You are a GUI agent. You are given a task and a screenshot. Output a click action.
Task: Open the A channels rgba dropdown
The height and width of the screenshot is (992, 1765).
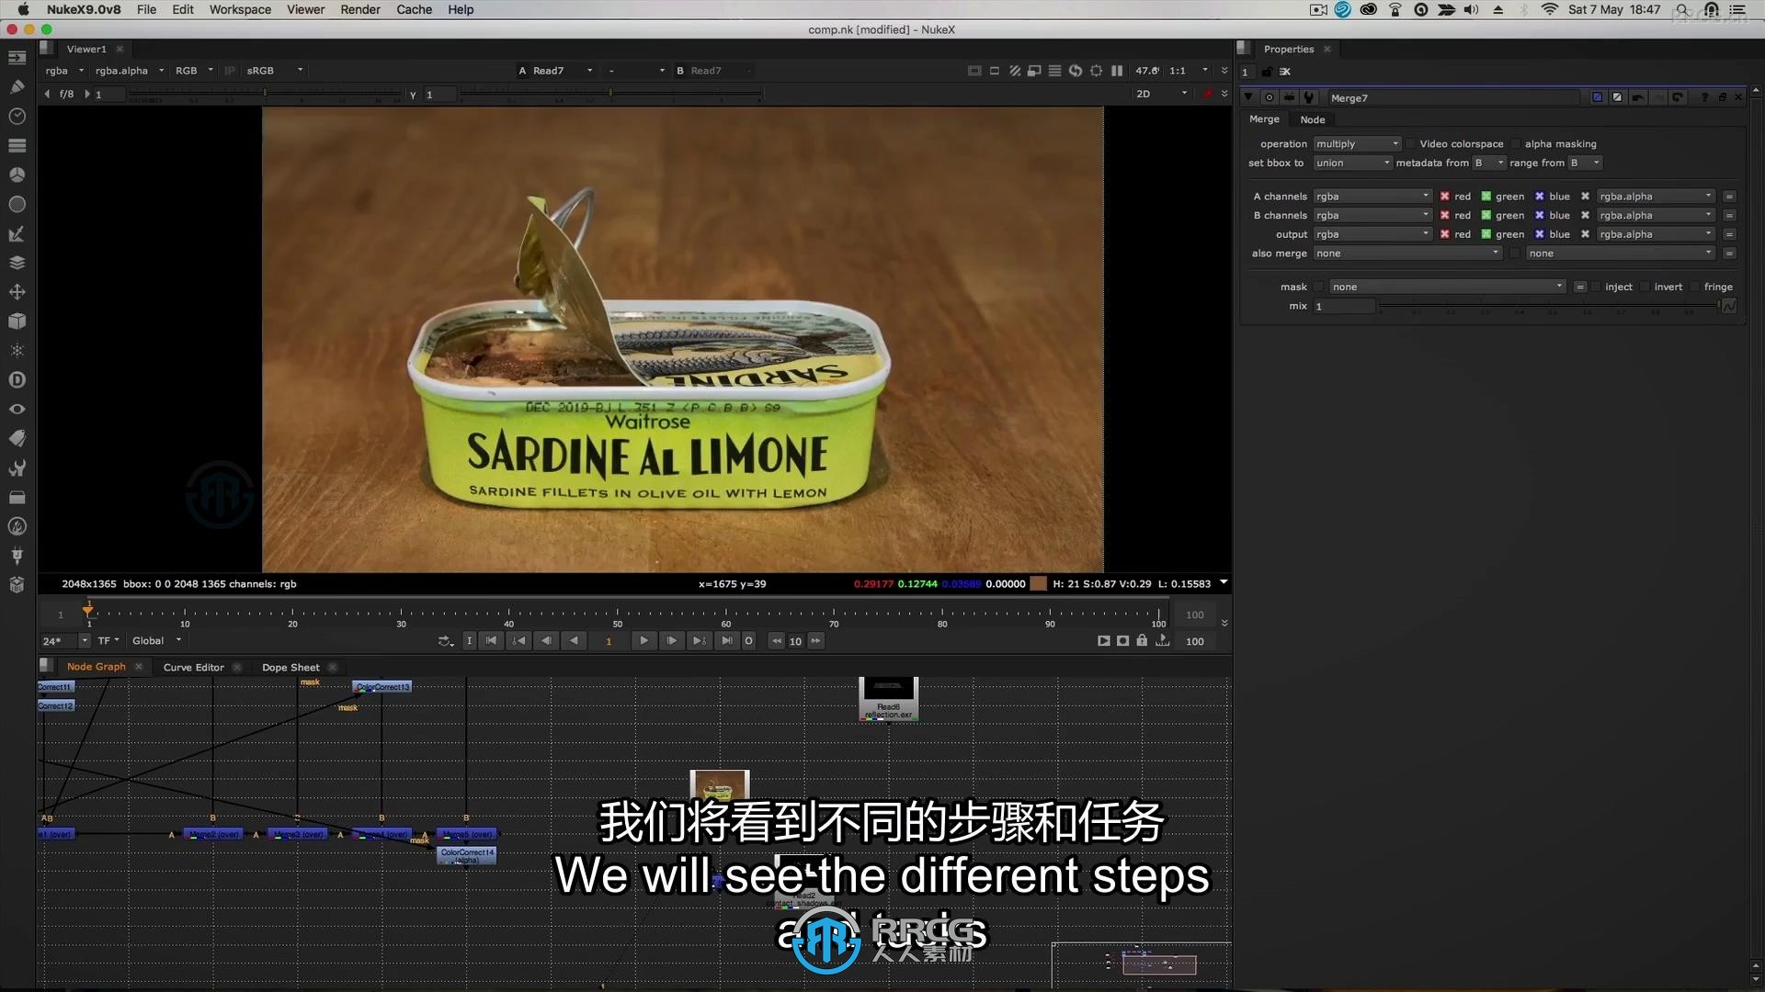1372,197
